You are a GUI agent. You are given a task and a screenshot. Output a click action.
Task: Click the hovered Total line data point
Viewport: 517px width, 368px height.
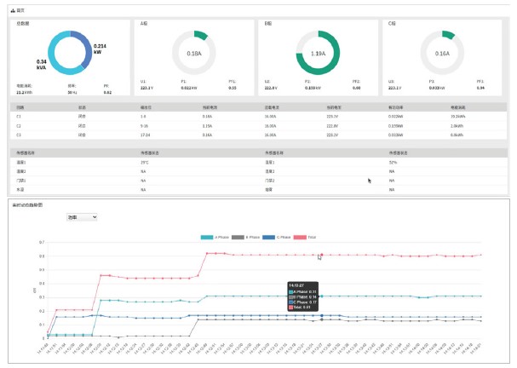pos(319,255)
